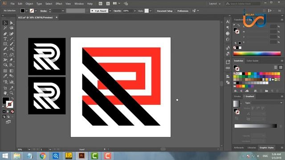Select the Artboard tool
This screenshot has width=285, height=160.
[5, 88]
